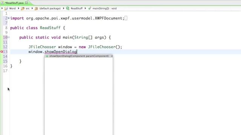The height and width of the screenshot is (135, 241).
Task: Expand the arrow before ReadStuff breadcrumb
Action: pos(64,8)
